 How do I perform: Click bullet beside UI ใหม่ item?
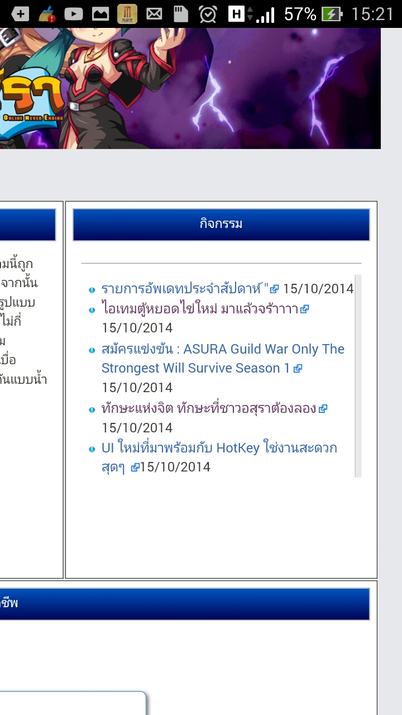tap(92, 449)
